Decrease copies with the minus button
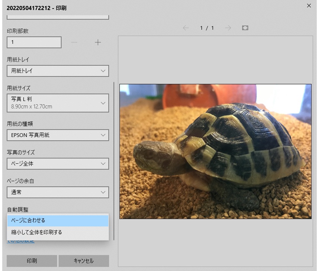This screenshot has height=271, width=319. 74,42
